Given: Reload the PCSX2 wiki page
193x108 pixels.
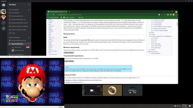Looking at the screenshot, I should pyautogui.click(x=54, y=15).
